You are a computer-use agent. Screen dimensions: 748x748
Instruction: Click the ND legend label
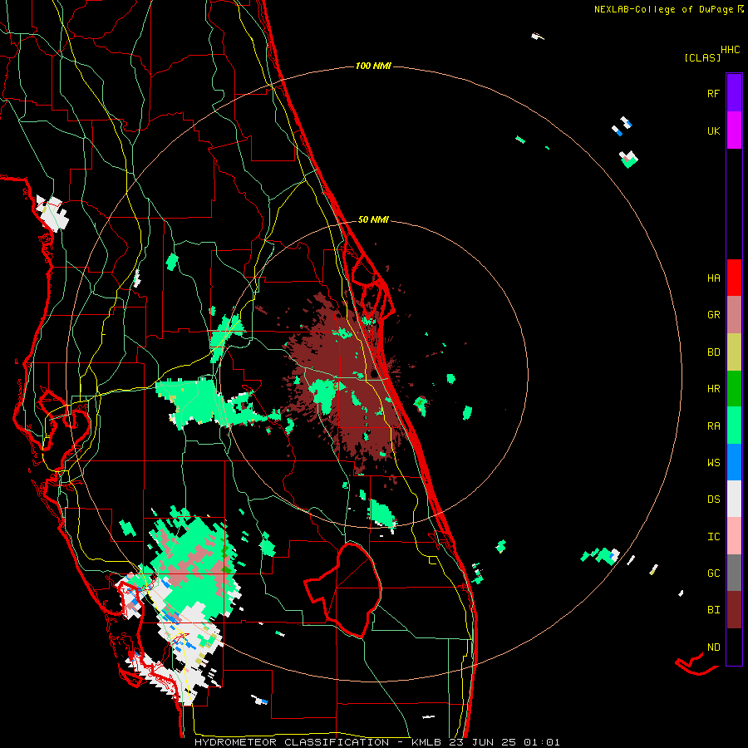click(713, 647)
